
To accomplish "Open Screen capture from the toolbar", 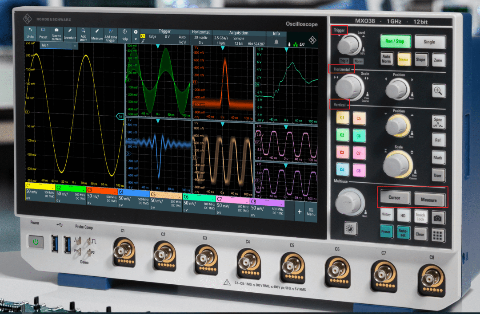I will [x=56, y=34].
